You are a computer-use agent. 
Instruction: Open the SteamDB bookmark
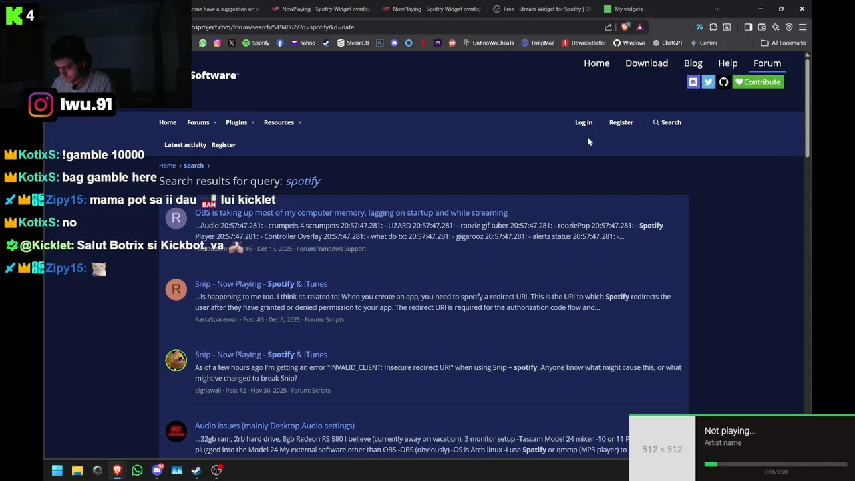353,43
